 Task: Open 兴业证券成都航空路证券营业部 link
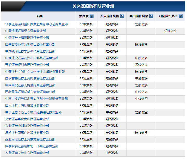27,126
